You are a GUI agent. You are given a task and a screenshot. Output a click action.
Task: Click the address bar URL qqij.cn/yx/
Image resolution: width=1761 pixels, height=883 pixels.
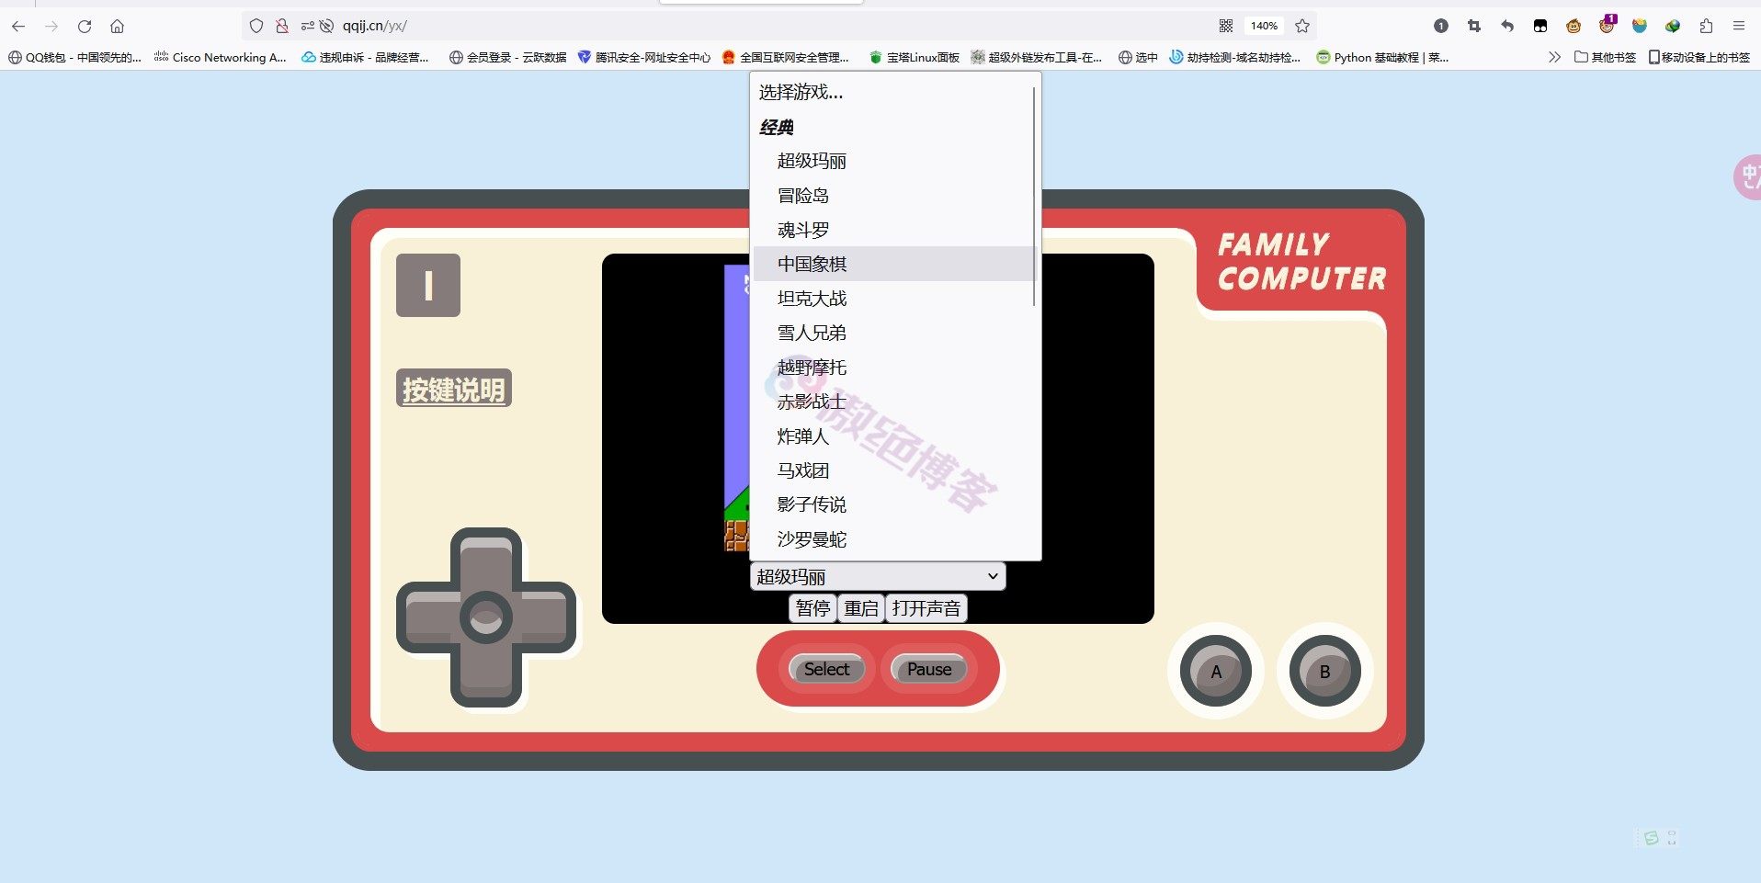[375, 26]
